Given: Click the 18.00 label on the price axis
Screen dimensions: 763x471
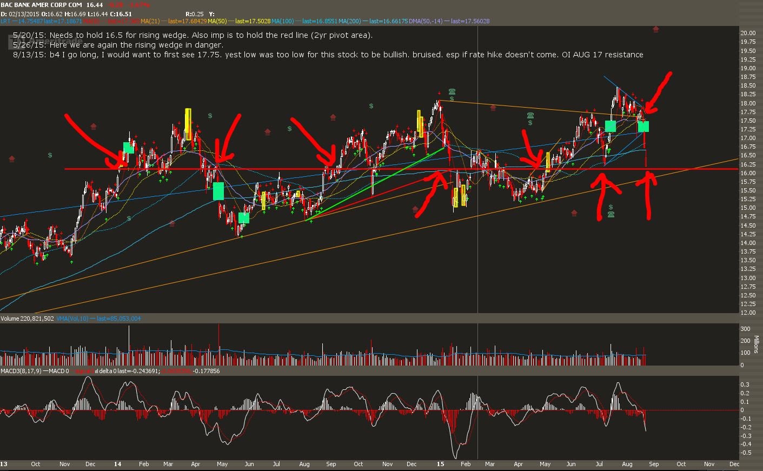Looking at the screenshot, I should point(748,103).
